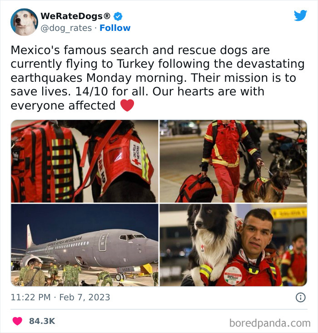Open the WeRateDogs profile avatar

pos(24,22)
